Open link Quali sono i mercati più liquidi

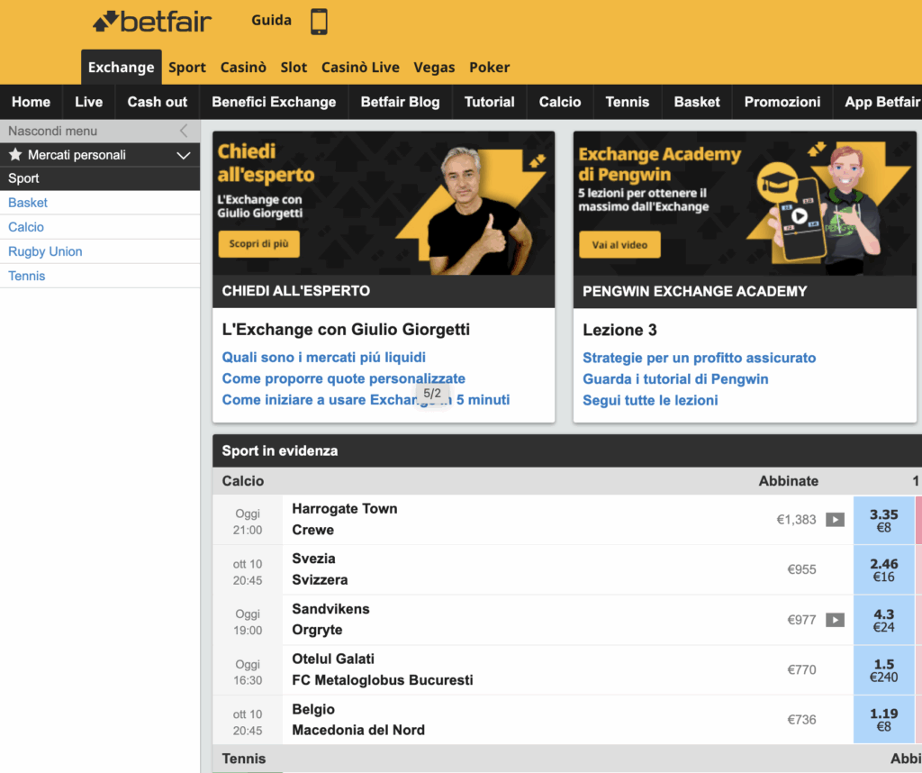[x=324, y=358]
